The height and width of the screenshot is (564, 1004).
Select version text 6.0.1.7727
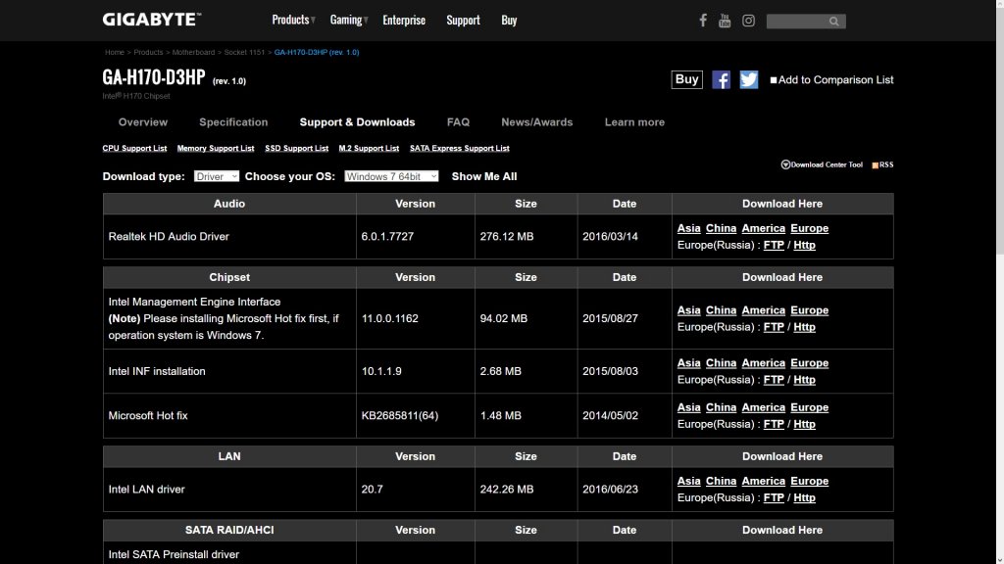(x=387, y=237)
